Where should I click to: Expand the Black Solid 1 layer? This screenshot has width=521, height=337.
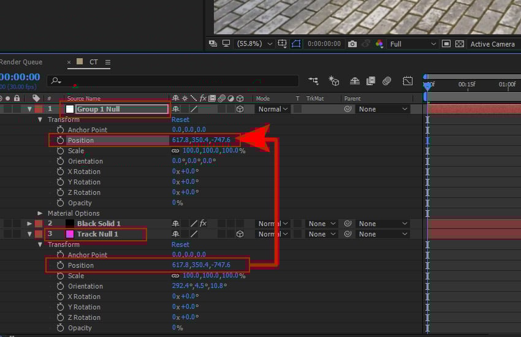pos(29,224)
